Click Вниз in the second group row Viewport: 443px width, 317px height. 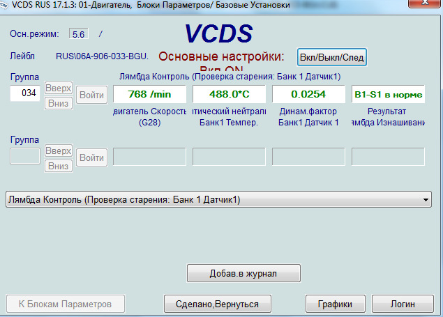tap(59, 166)
